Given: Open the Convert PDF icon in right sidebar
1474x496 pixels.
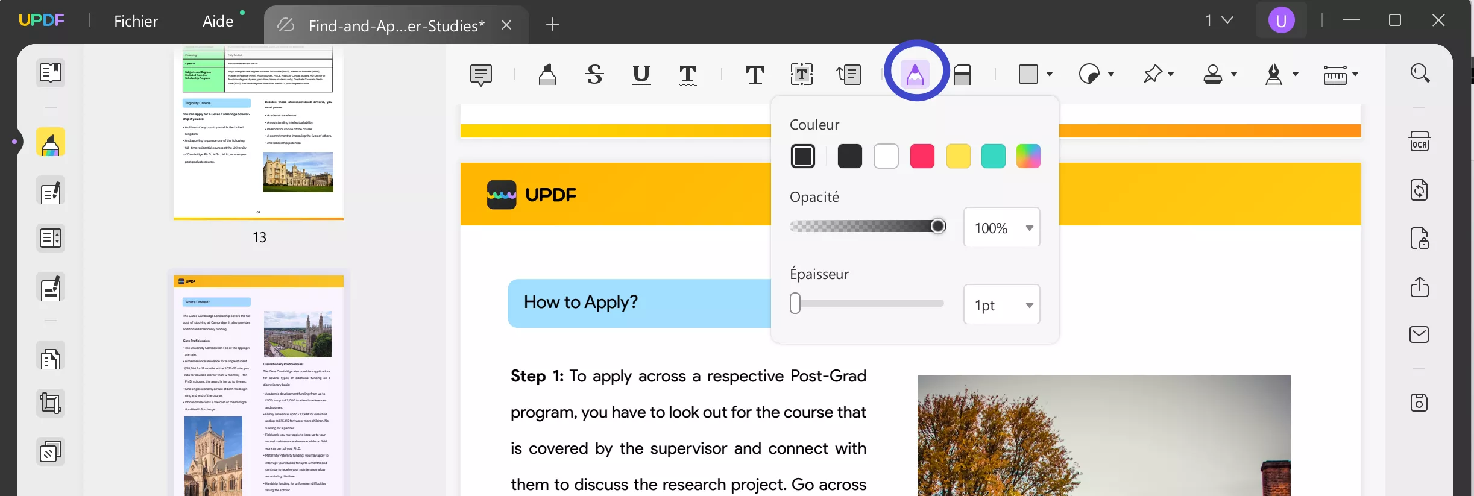Looking at the screenshot, I should (1420, 190).
